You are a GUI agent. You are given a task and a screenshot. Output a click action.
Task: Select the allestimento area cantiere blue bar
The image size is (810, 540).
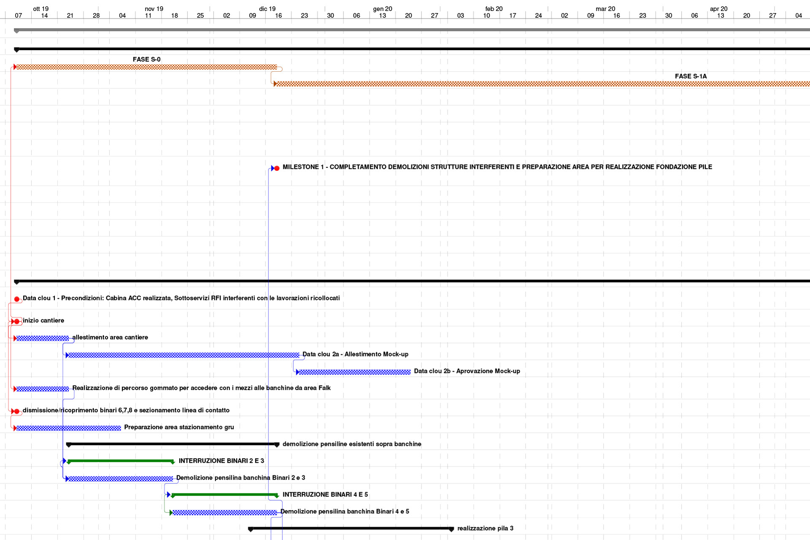pos(42,338)
